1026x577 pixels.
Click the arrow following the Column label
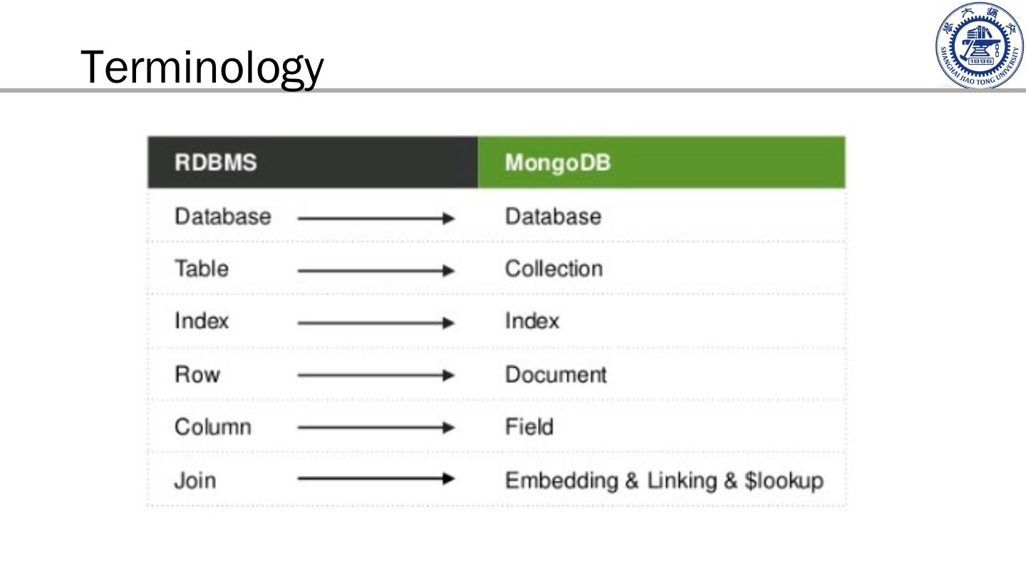[x=375, y=427]
